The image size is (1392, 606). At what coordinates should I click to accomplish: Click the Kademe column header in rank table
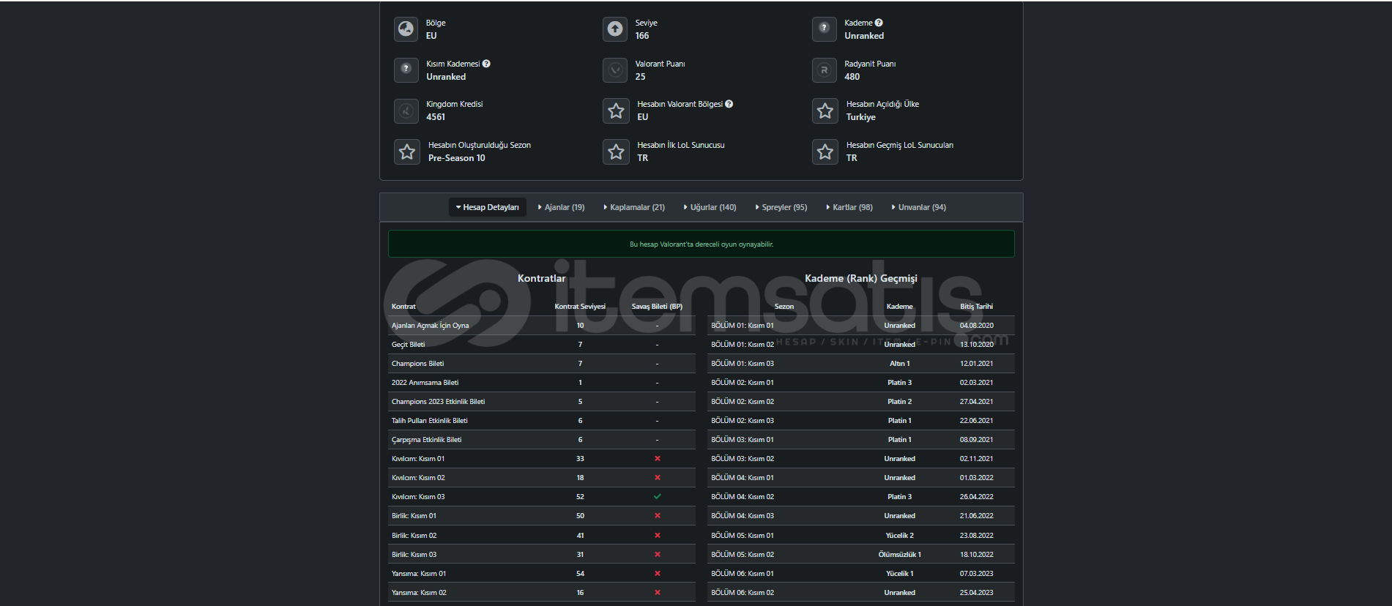point(899,307)
